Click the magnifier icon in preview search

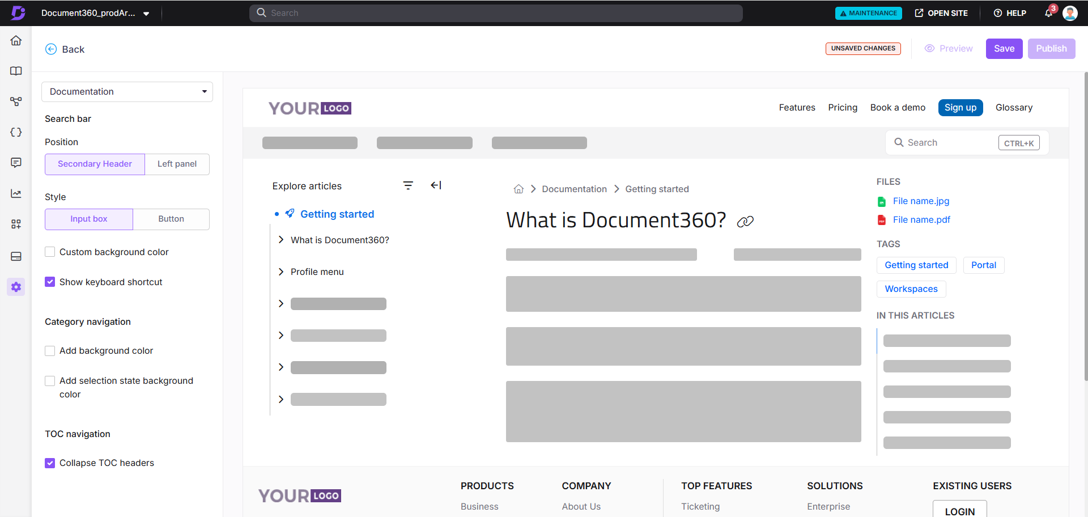click(899, 142)
